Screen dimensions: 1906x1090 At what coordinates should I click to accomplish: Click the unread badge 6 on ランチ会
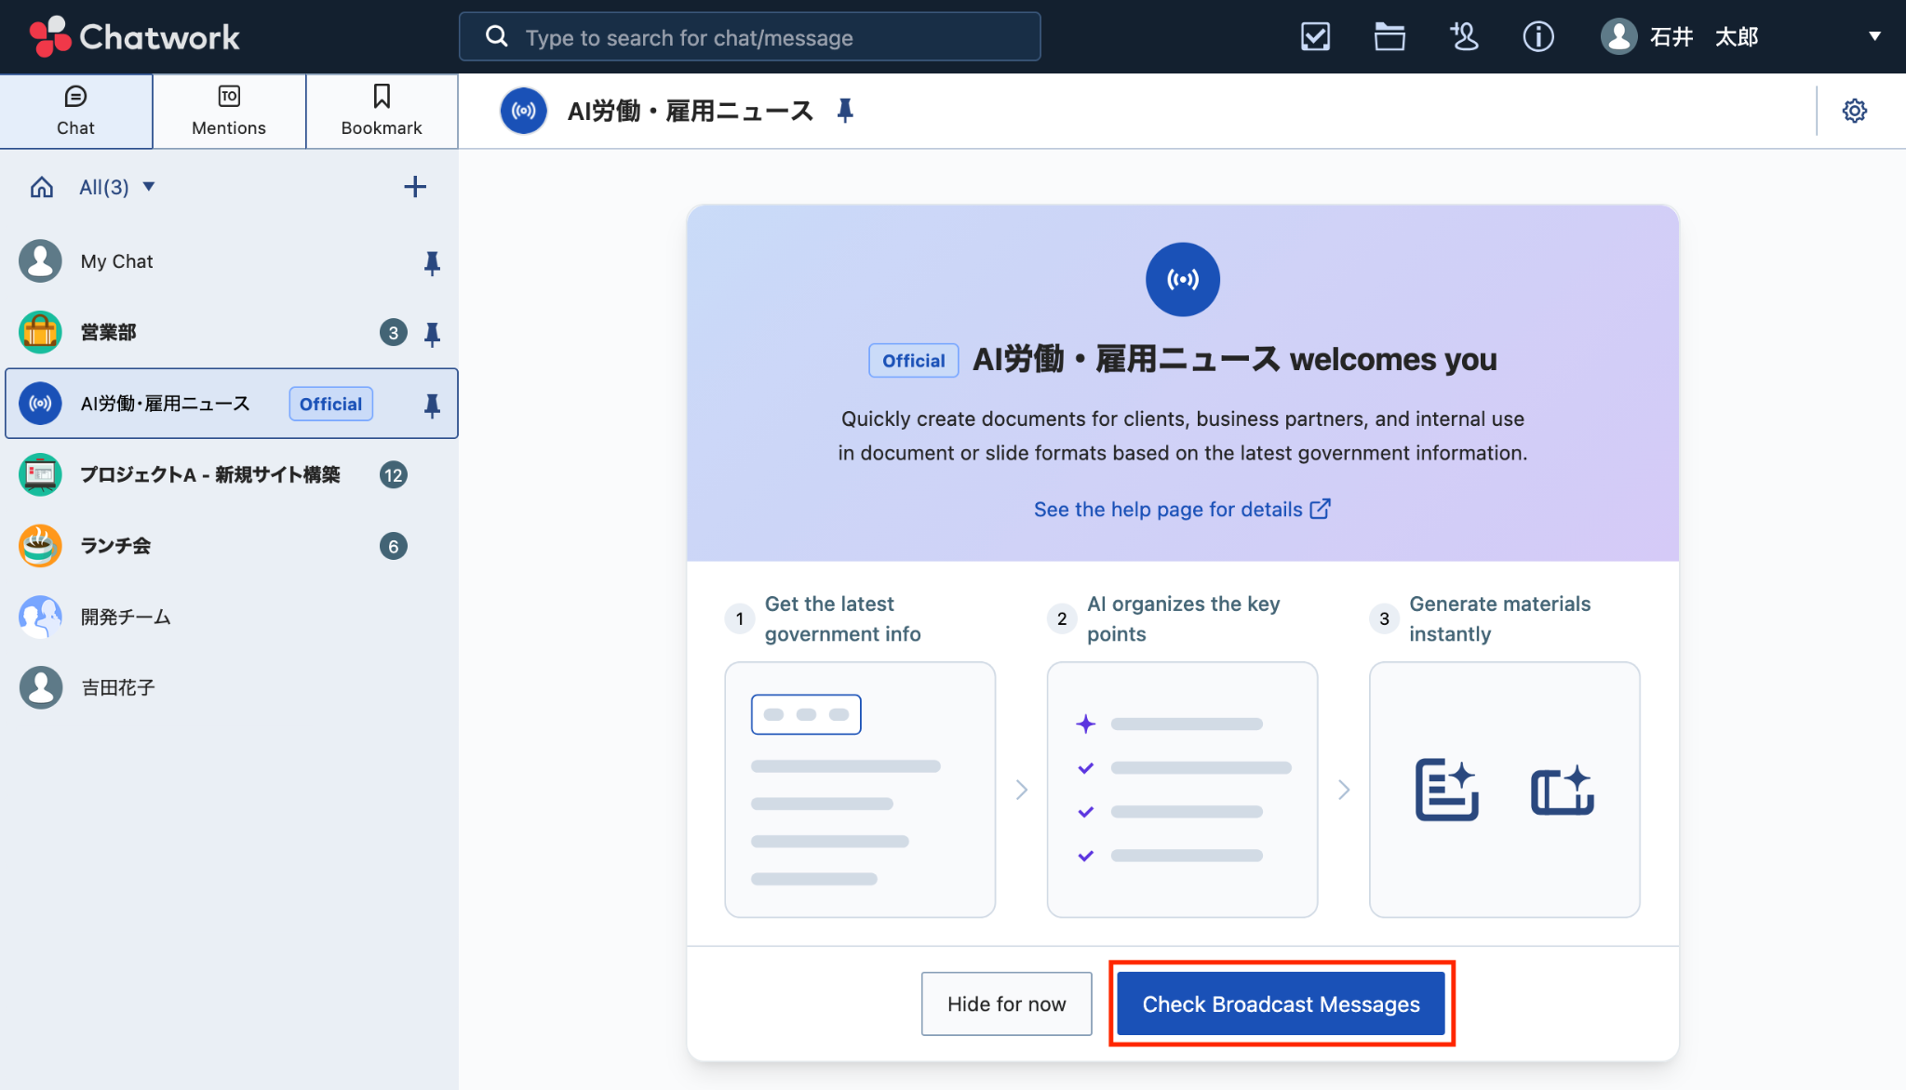[394, 547]
